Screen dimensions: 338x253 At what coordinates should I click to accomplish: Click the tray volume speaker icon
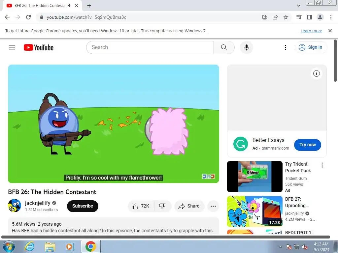tap(305, 247)
